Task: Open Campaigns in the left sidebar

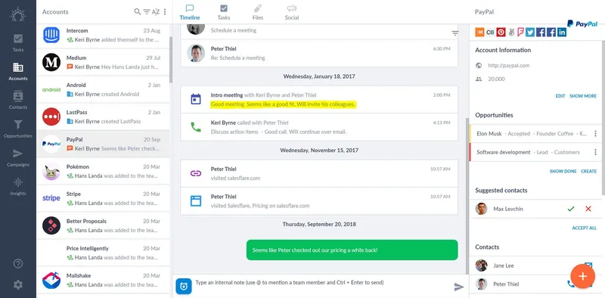Action: click(17, 158)
